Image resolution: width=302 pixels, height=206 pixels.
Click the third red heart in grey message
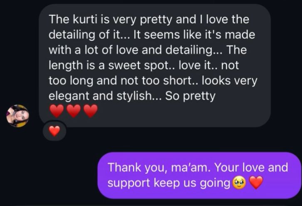[91, 111]
